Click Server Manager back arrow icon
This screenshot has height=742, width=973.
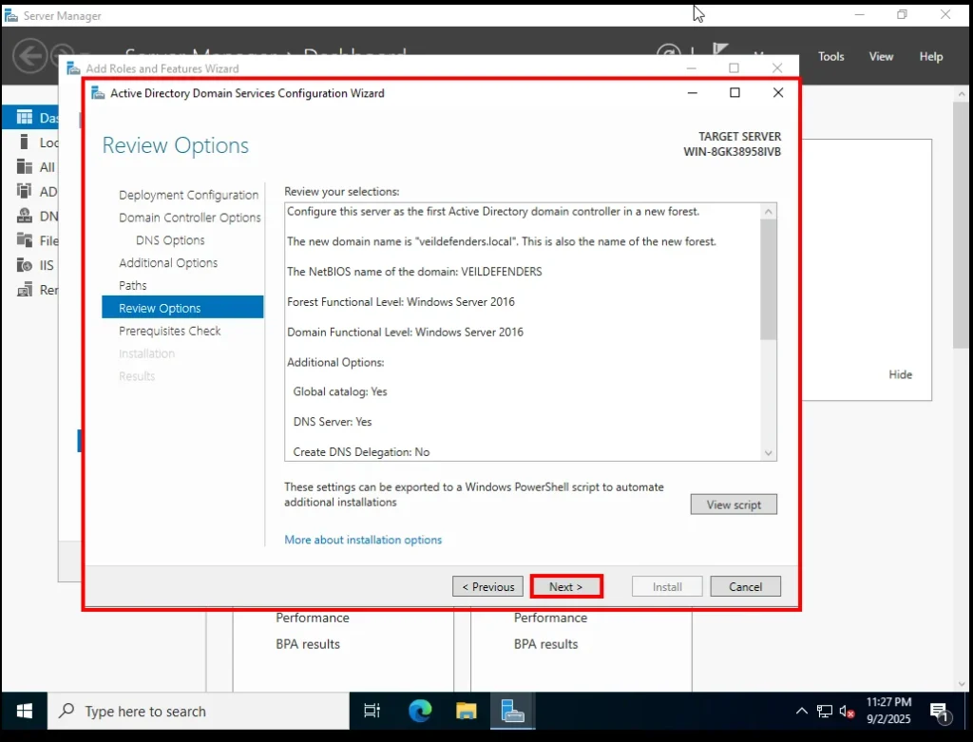29,56
